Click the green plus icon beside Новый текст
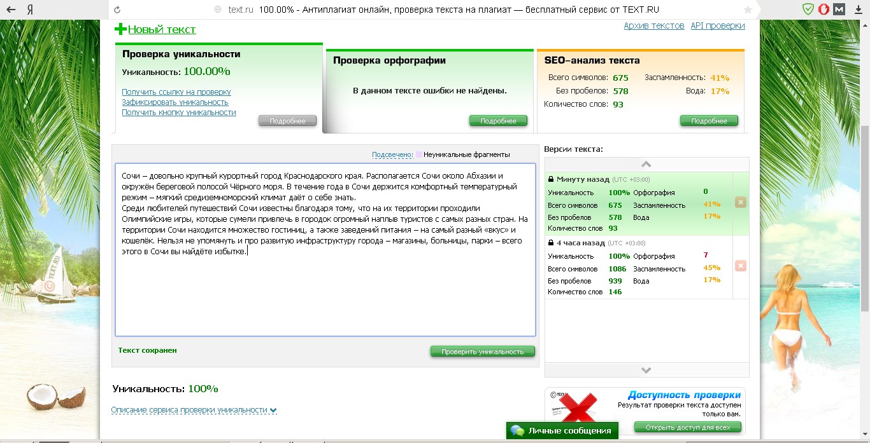 click(120, 29)
